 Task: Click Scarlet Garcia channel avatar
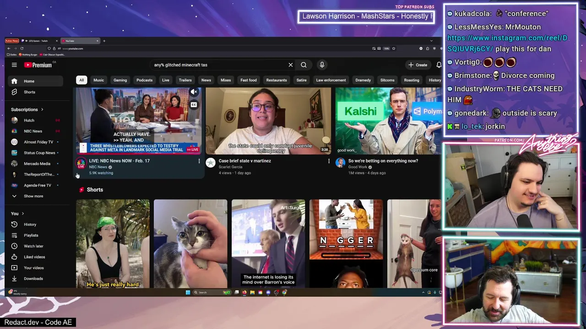coord(211,163)
